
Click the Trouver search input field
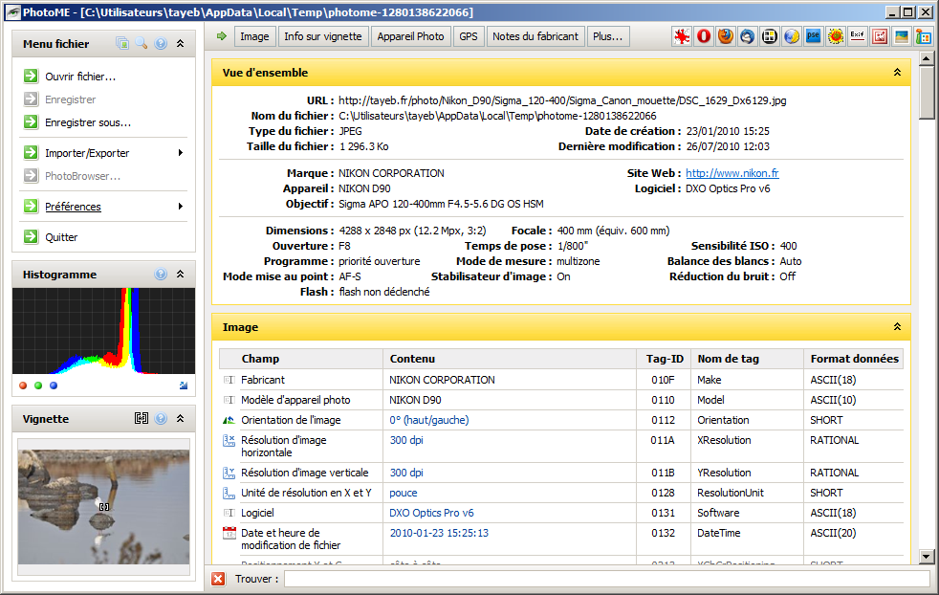click(x=606, y=579)
